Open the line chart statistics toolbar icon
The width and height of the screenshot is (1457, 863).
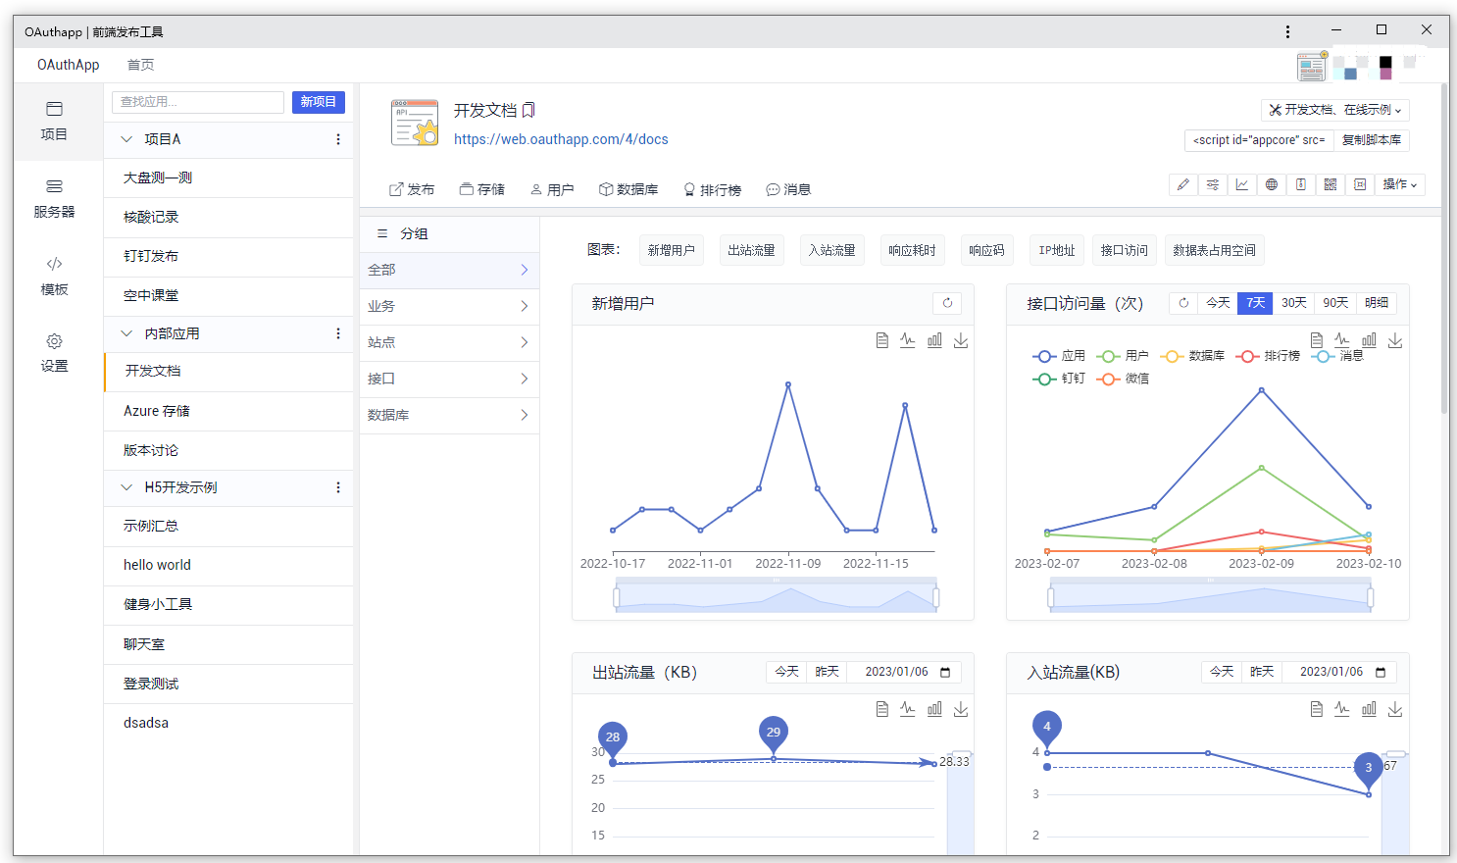coord(1242,184)
